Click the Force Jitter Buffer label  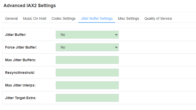click(x=21, y=47)
